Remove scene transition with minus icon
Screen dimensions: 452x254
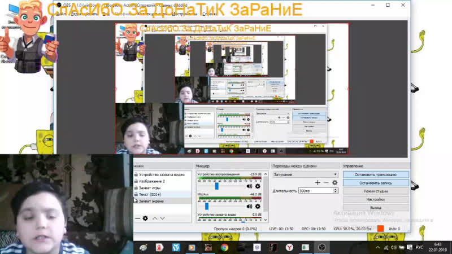tap(326, 182)
